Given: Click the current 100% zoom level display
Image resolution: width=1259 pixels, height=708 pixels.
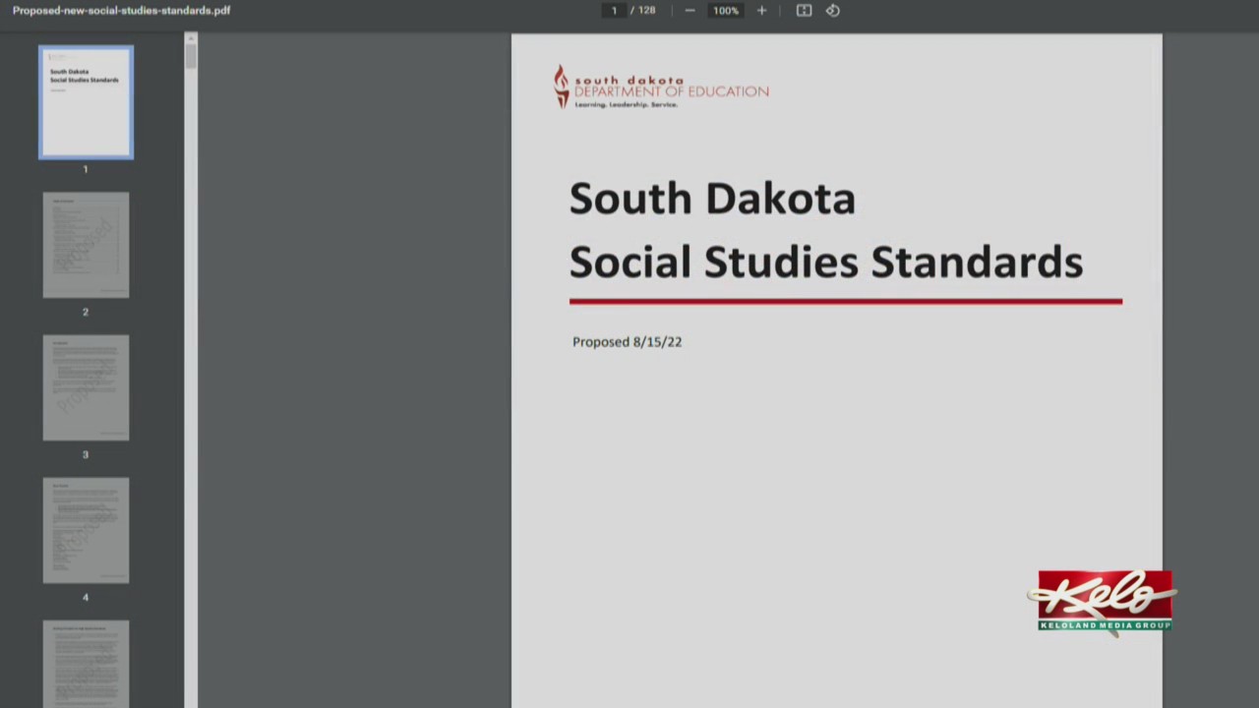Looking at the screenshot, I should point(725,10).
